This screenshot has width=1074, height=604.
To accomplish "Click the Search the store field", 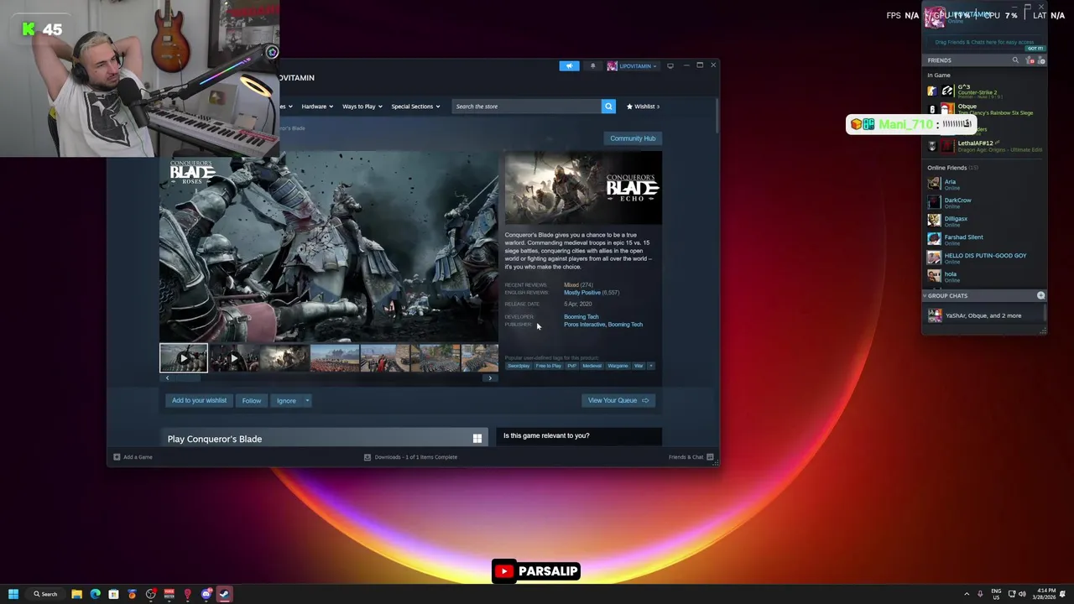I will [526, 107].
